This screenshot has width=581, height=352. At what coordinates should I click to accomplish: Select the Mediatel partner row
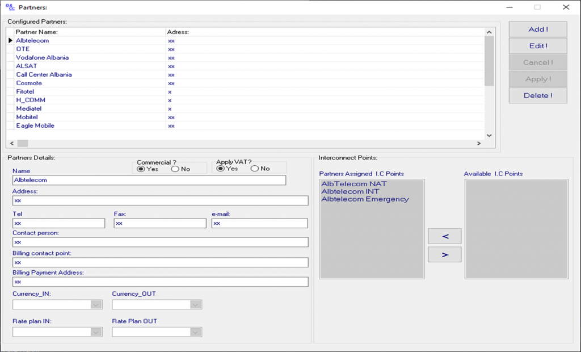point(245,108)
